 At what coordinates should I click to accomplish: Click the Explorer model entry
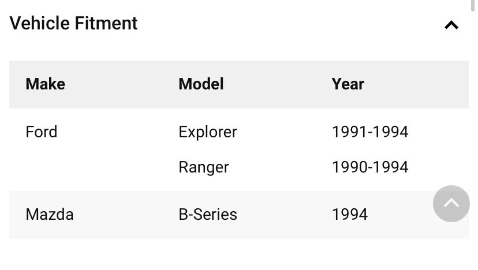208,132
